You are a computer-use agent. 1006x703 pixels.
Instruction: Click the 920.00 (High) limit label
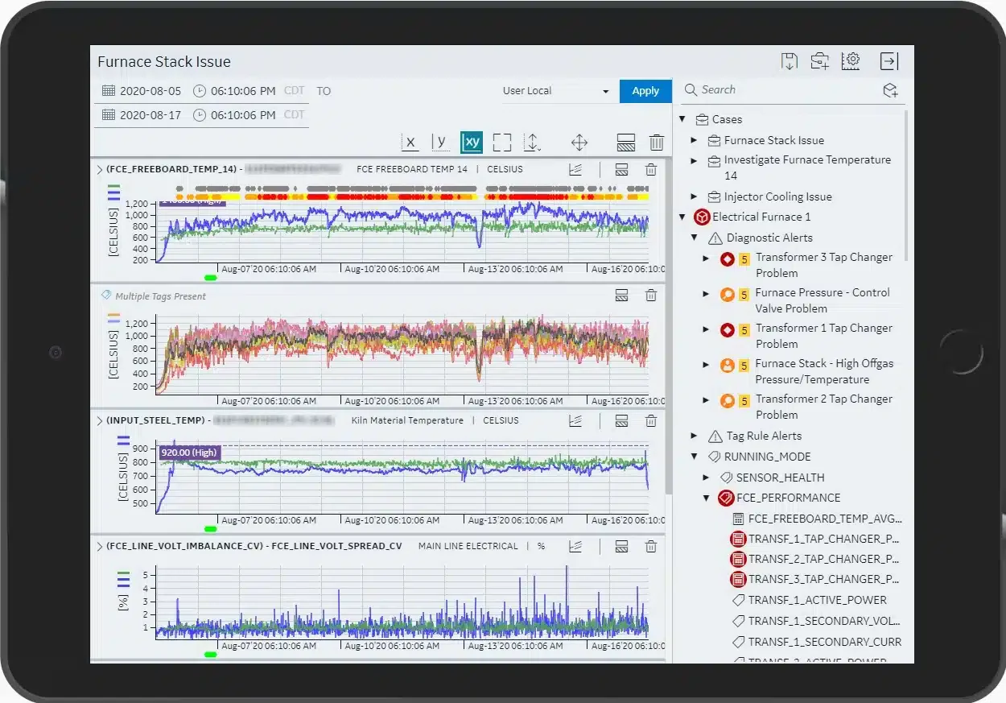pyautogui.click(x=189, y=453)
